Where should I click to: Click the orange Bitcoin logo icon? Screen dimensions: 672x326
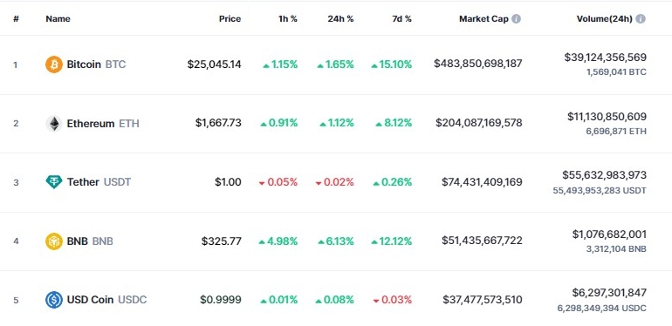(54, 65)
